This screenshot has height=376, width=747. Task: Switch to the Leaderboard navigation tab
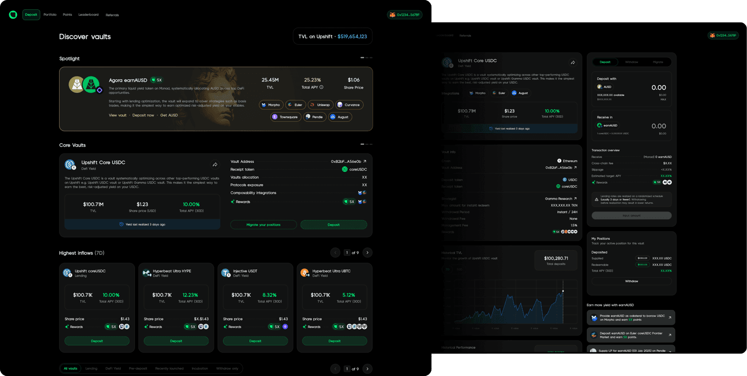(x=89, y=15)
